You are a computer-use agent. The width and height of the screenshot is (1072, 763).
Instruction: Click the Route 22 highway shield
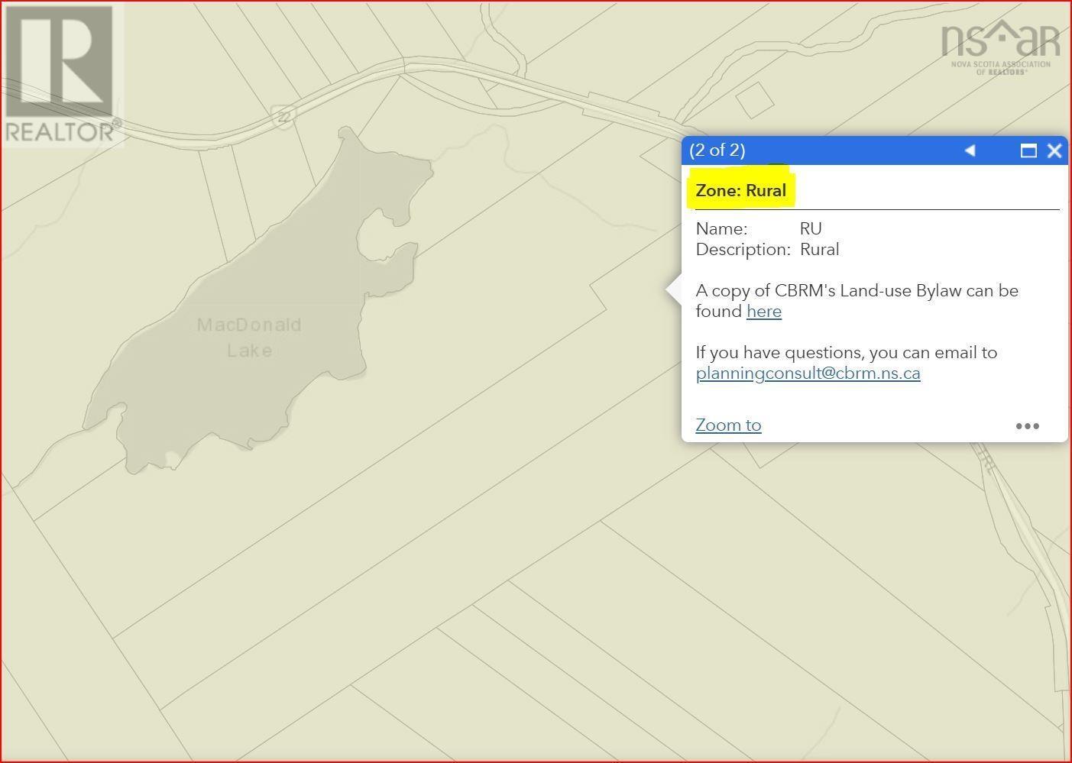(x=283, y=117)
